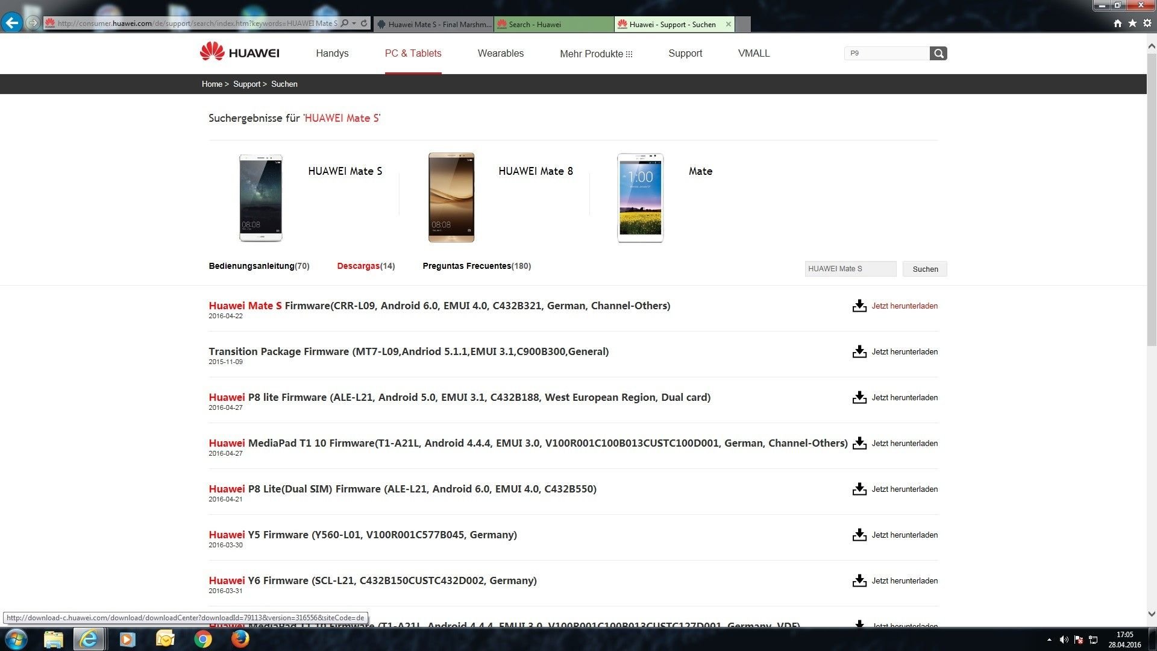Image resolution: width=1157 pixels, height=651 pixels.
Task: Select the Bedienungsanleitung(70) results tab
Action: coord(259,266)
